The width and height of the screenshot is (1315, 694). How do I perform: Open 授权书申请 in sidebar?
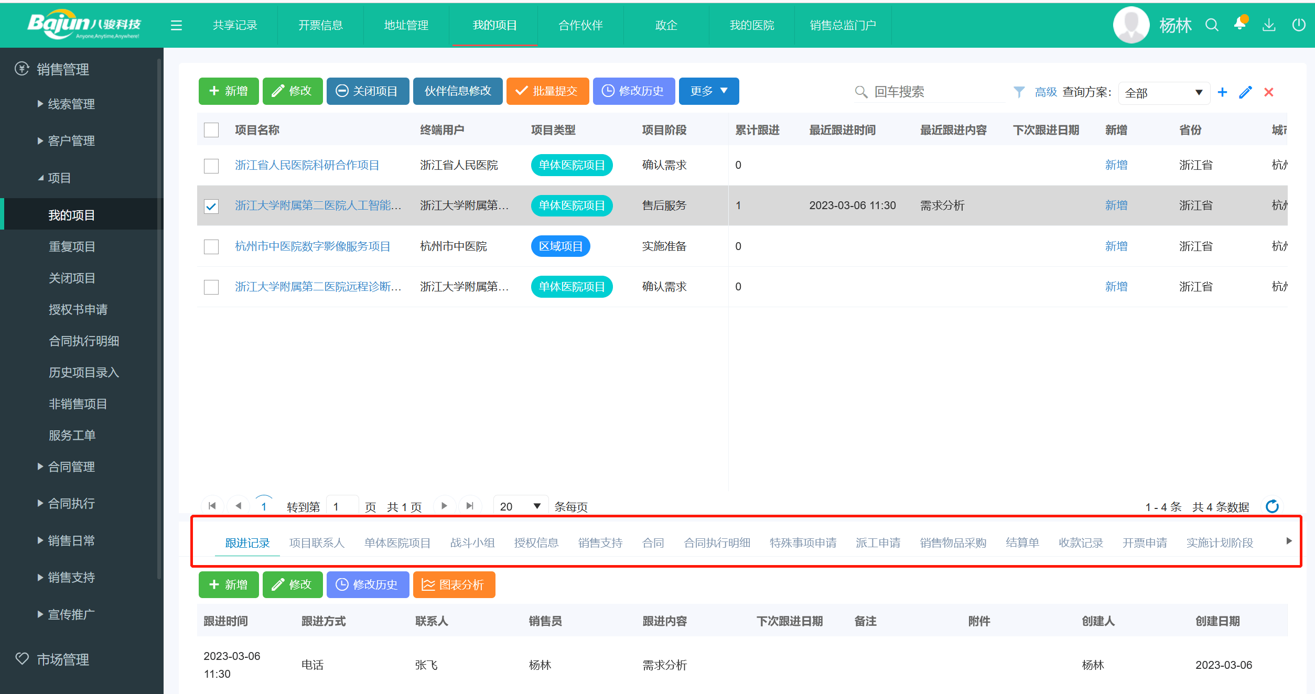point(78,309)
